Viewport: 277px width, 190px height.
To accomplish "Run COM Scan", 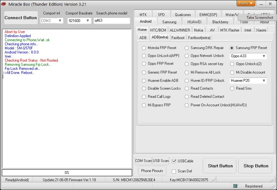I will click(143, 161).
